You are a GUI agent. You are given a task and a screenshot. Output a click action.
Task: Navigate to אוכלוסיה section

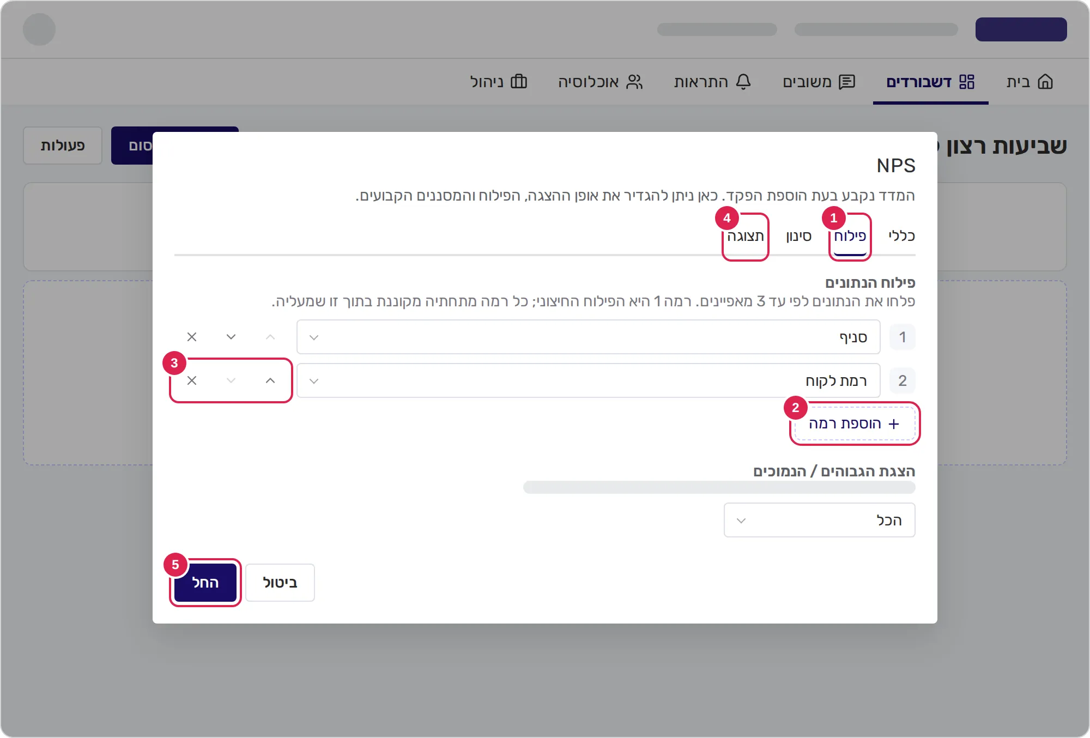600,82
